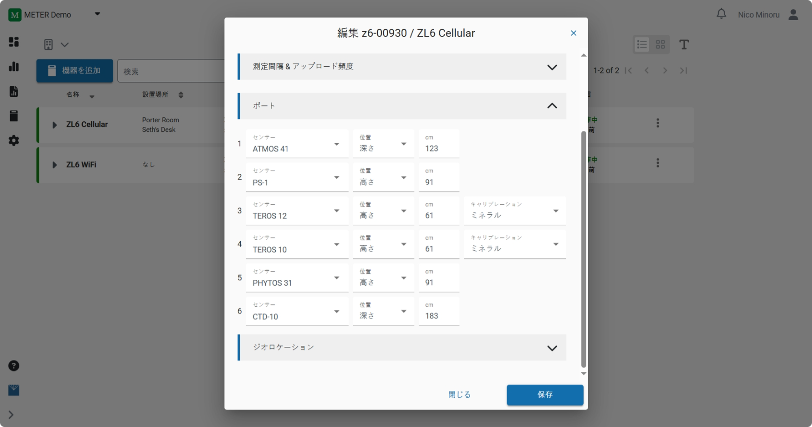This screenshot has height=427, width=812.
Task: Open port 1 position dropdown
Action: [x=383, y=144]
